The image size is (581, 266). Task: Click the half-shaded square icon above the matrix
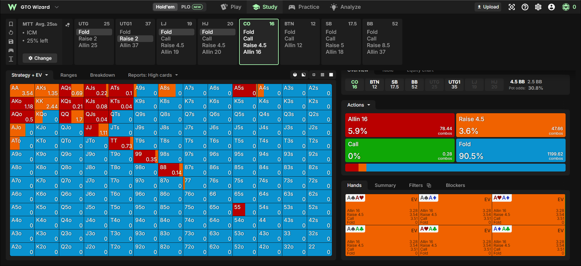pyautogui.click(x=303, y=75)
